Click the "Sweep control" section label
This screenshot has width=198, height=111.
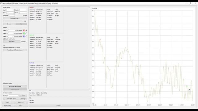click(x=6, y=7)
